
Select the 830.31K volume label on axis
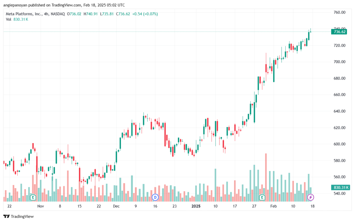point(340,187)
